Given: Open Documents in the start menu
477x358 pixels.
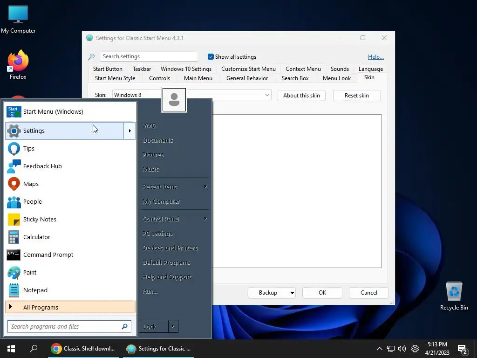Looking at the screenshot, I should (175, 140).
